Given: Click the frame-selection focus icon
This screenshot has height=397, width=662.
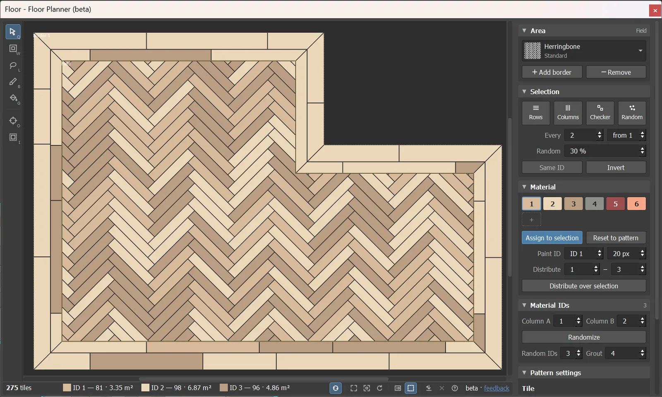Looking at the screenshot, I should (367, 388).
